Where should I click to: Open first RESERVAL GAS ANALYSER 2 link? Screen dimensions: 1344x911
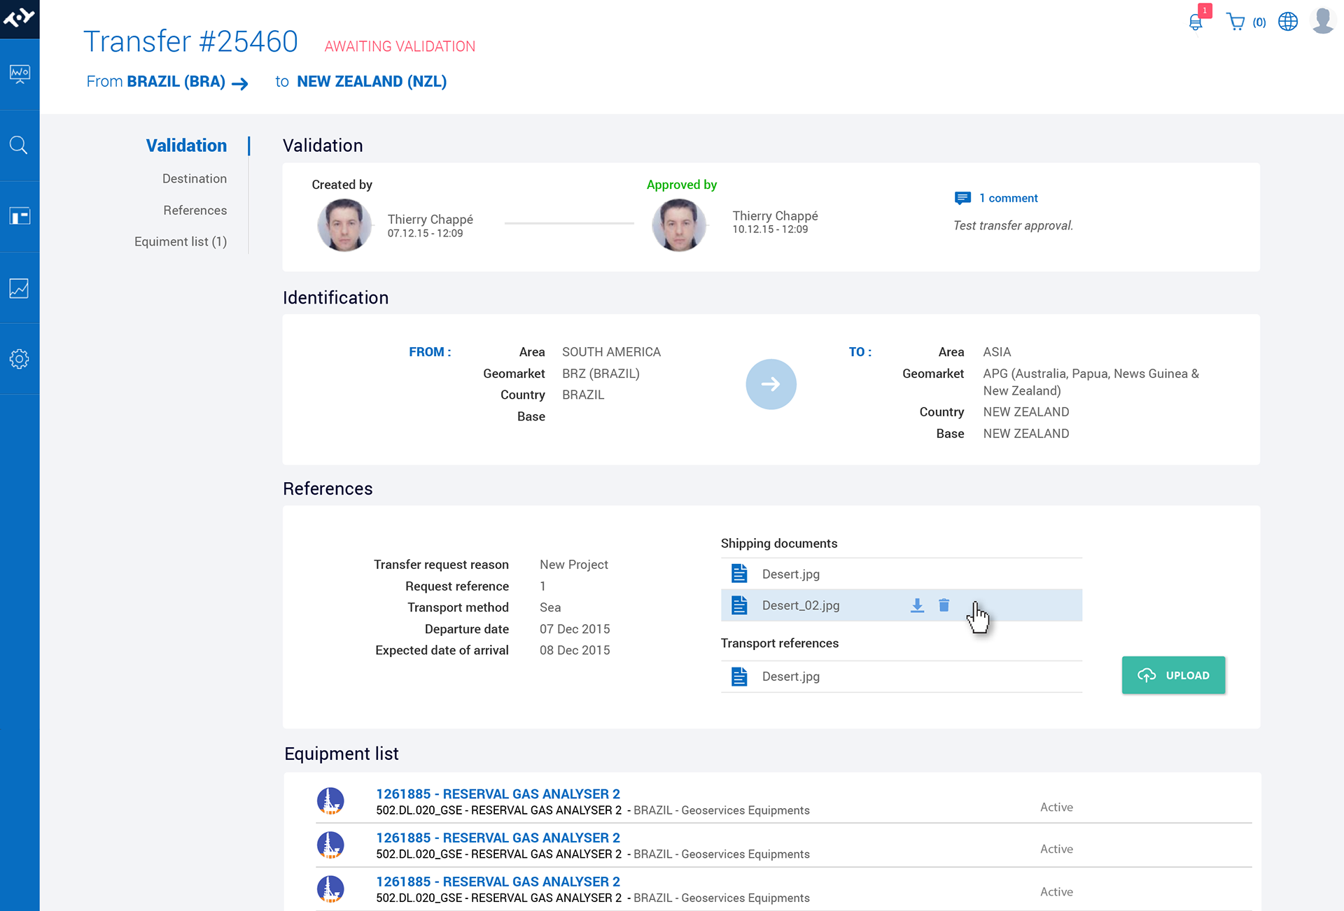tap(498, 794)
